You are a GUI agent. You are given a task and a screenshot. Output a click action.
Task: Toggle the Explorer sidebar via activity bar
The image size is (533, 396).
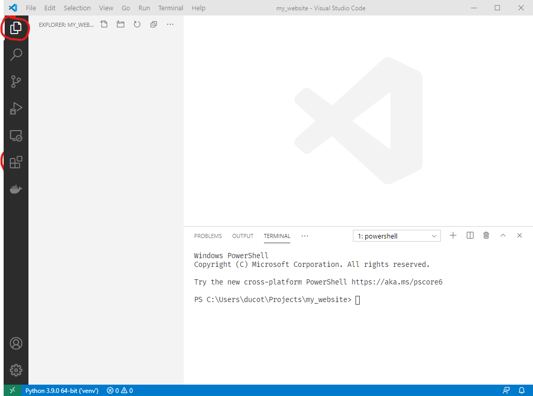tap(16, 28)
